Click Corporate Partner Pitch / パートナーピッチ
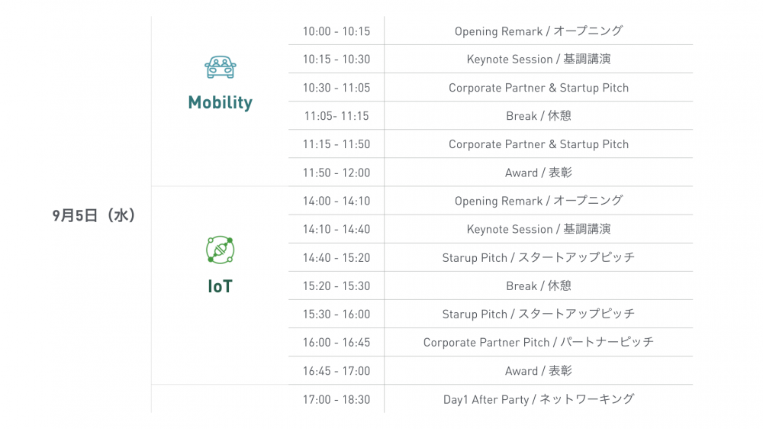This screenshot has width=763, height=429. click(x=538, y=342)
